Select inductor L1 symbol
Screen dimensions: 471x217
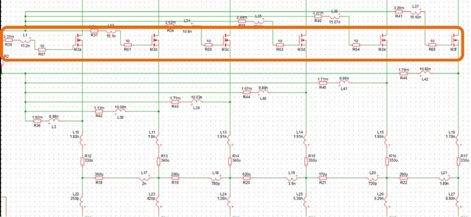point(25,40)
